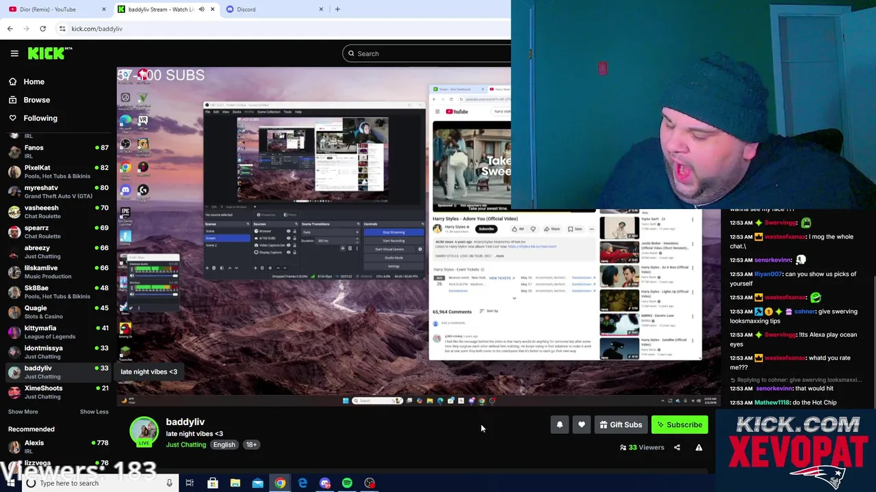Open kittymafia channel in sidebar
876x492 pixels.
pos(58,332)
